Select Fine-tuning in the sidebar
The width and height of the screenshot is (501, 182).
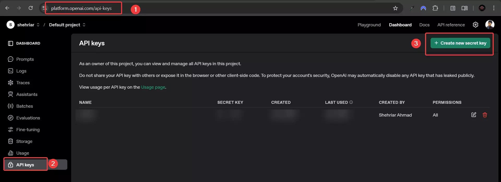pos(28,130)
